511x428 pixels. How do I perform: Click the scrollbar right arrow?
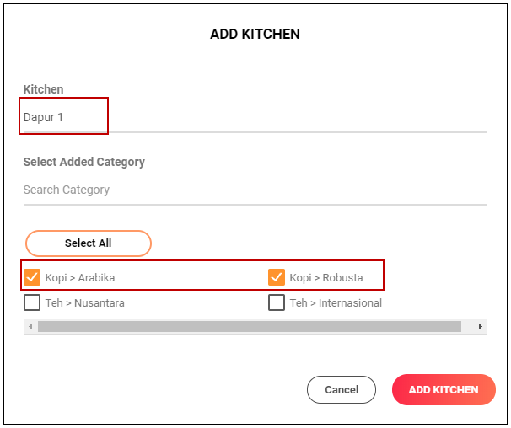click(481, 326)
